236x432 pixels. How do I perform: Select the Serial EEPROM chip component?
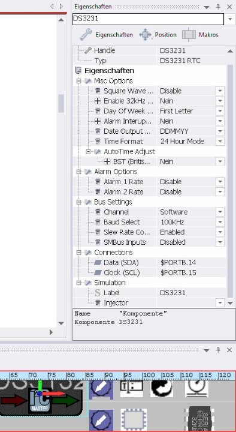[199, 419]
